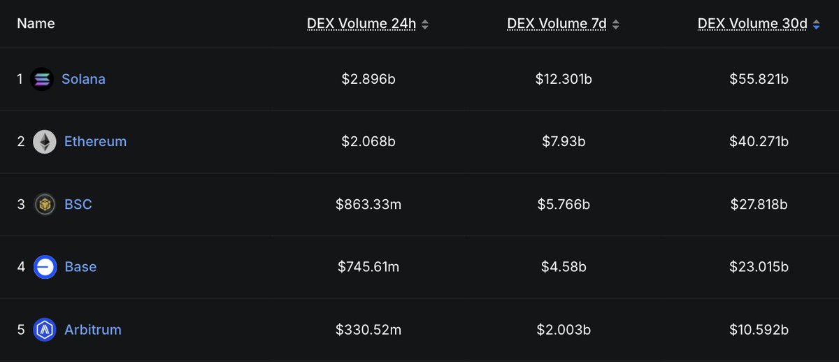Click the Base chain logo icon

tap(45, 267)
